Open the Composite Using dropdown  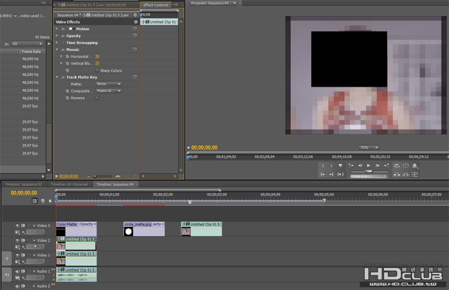(x=108, y=91)
